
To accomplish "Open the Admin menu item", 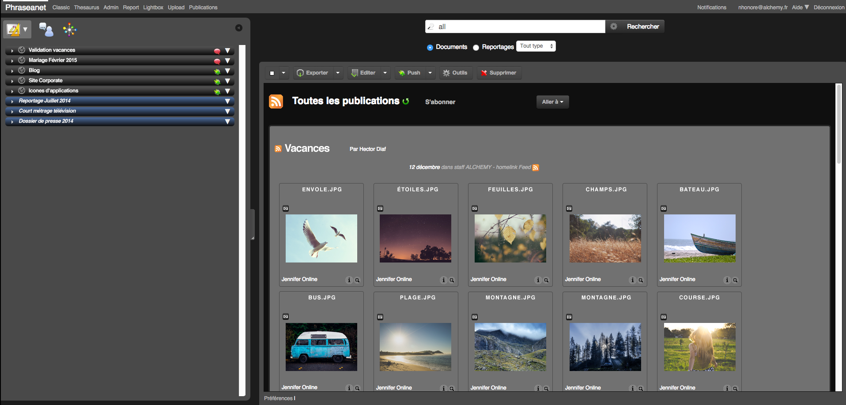I will point(111,7).
